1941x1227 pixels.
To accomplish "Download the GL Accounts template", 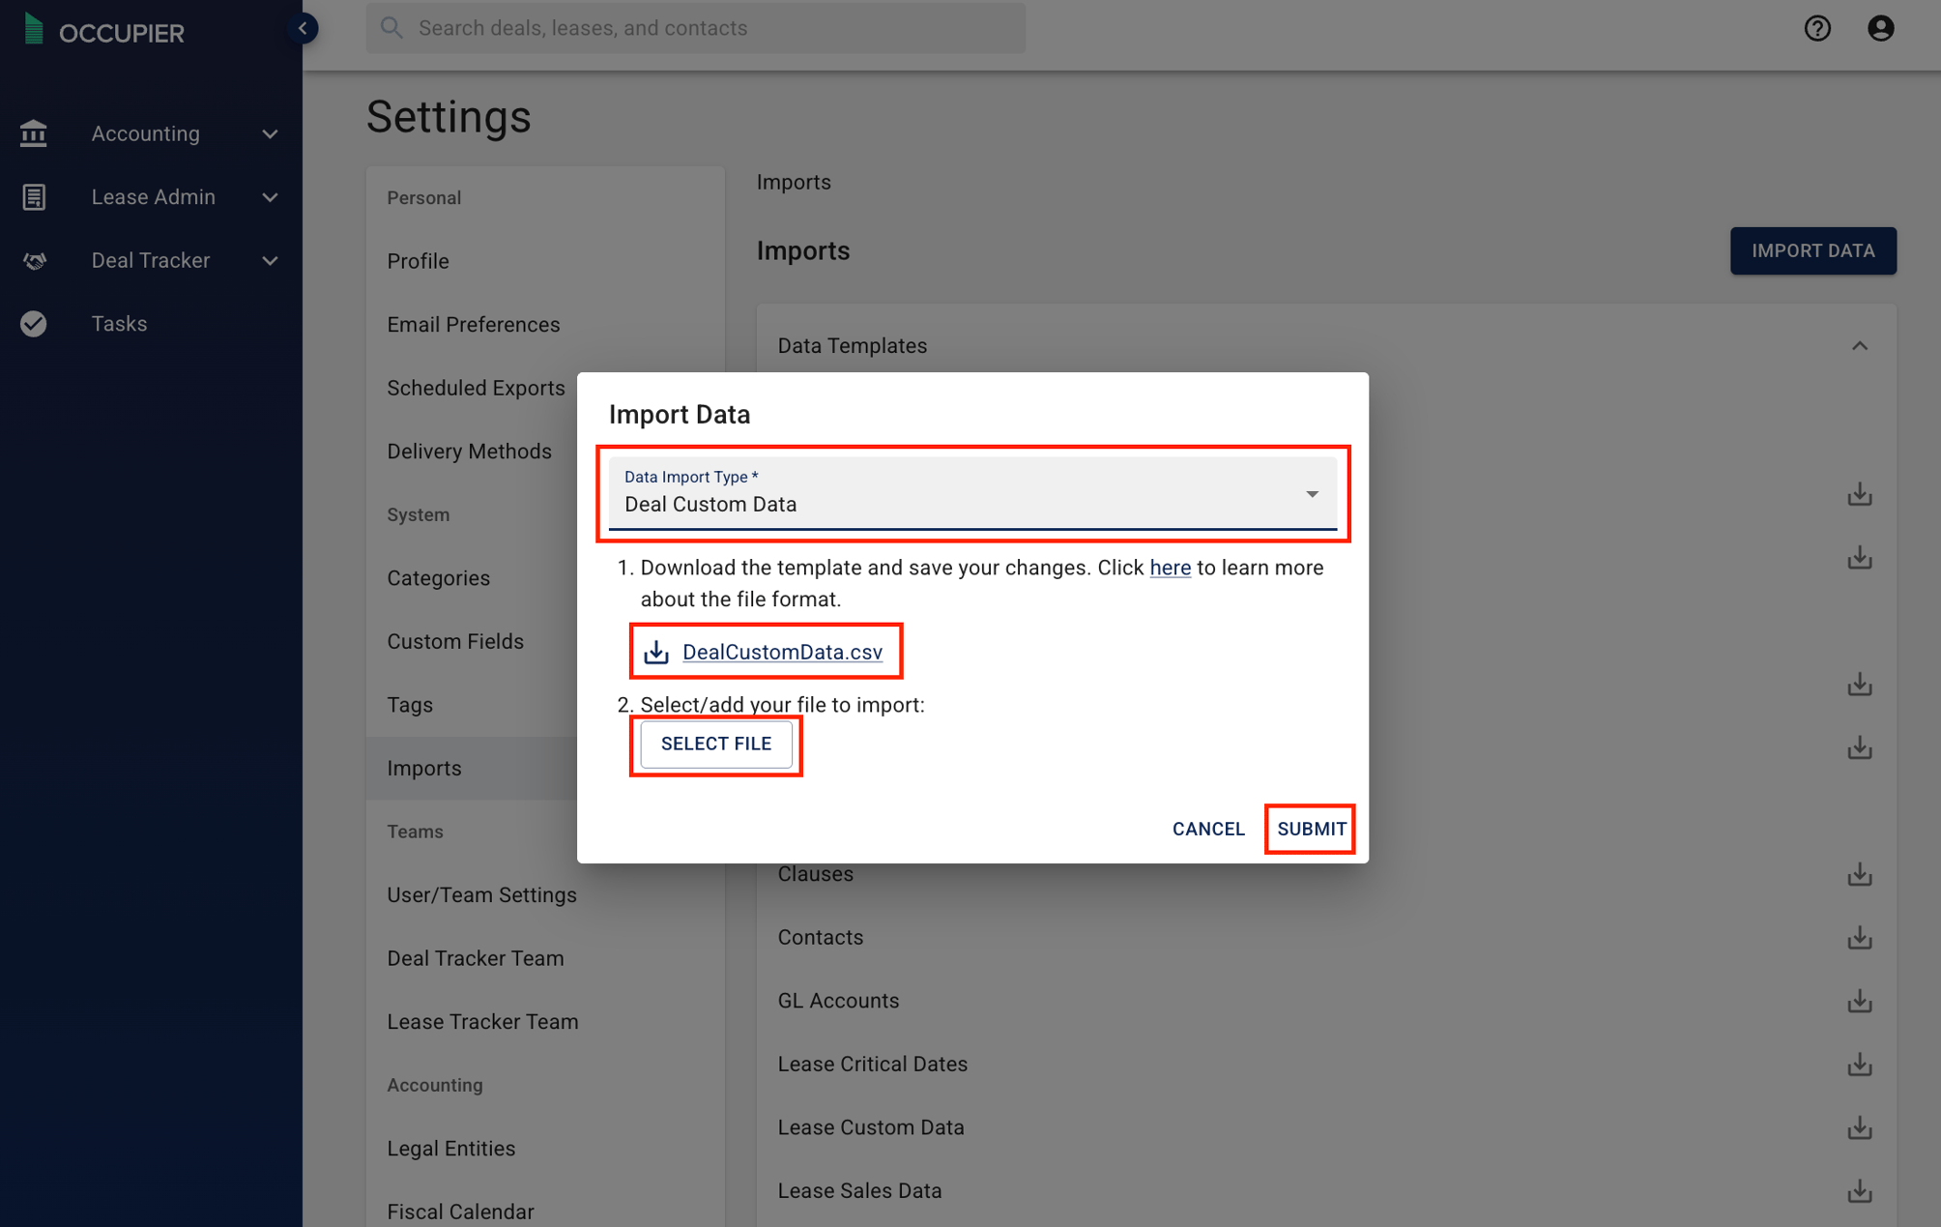I will 1860,1001.
